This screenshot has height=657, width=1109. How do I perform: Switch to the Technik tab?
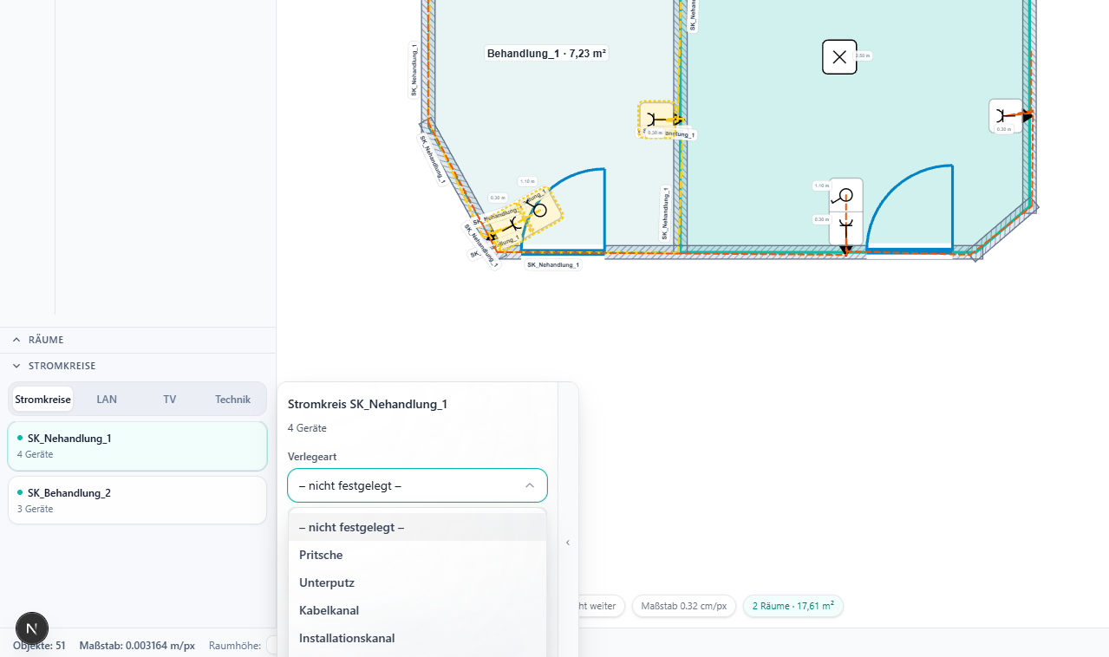tap(233, 400)
